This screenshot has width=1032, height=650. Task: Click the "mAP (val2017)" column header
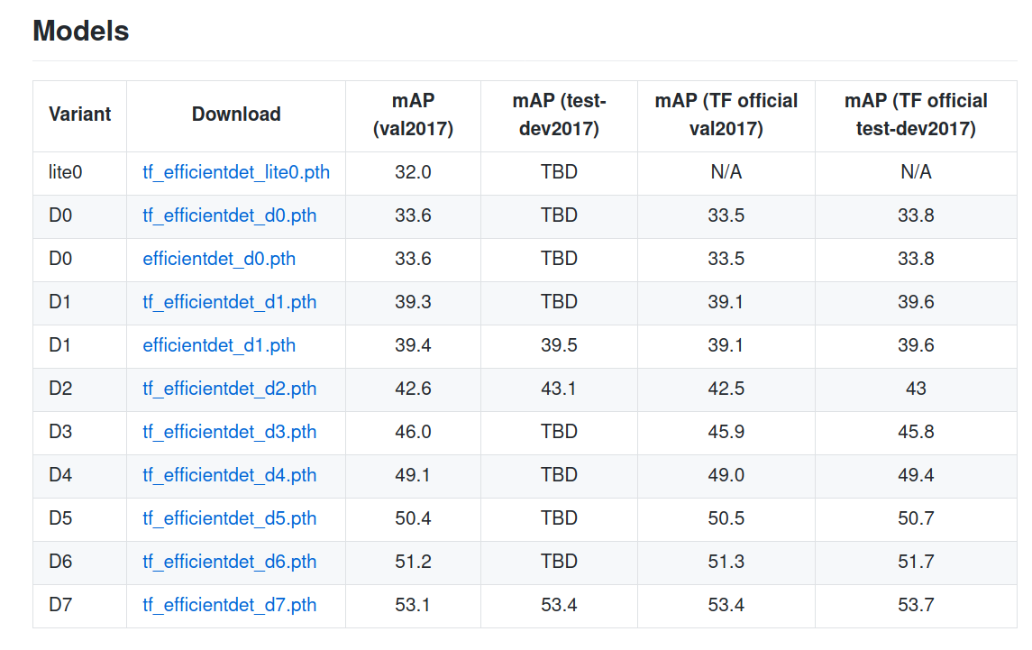point(414,114)
